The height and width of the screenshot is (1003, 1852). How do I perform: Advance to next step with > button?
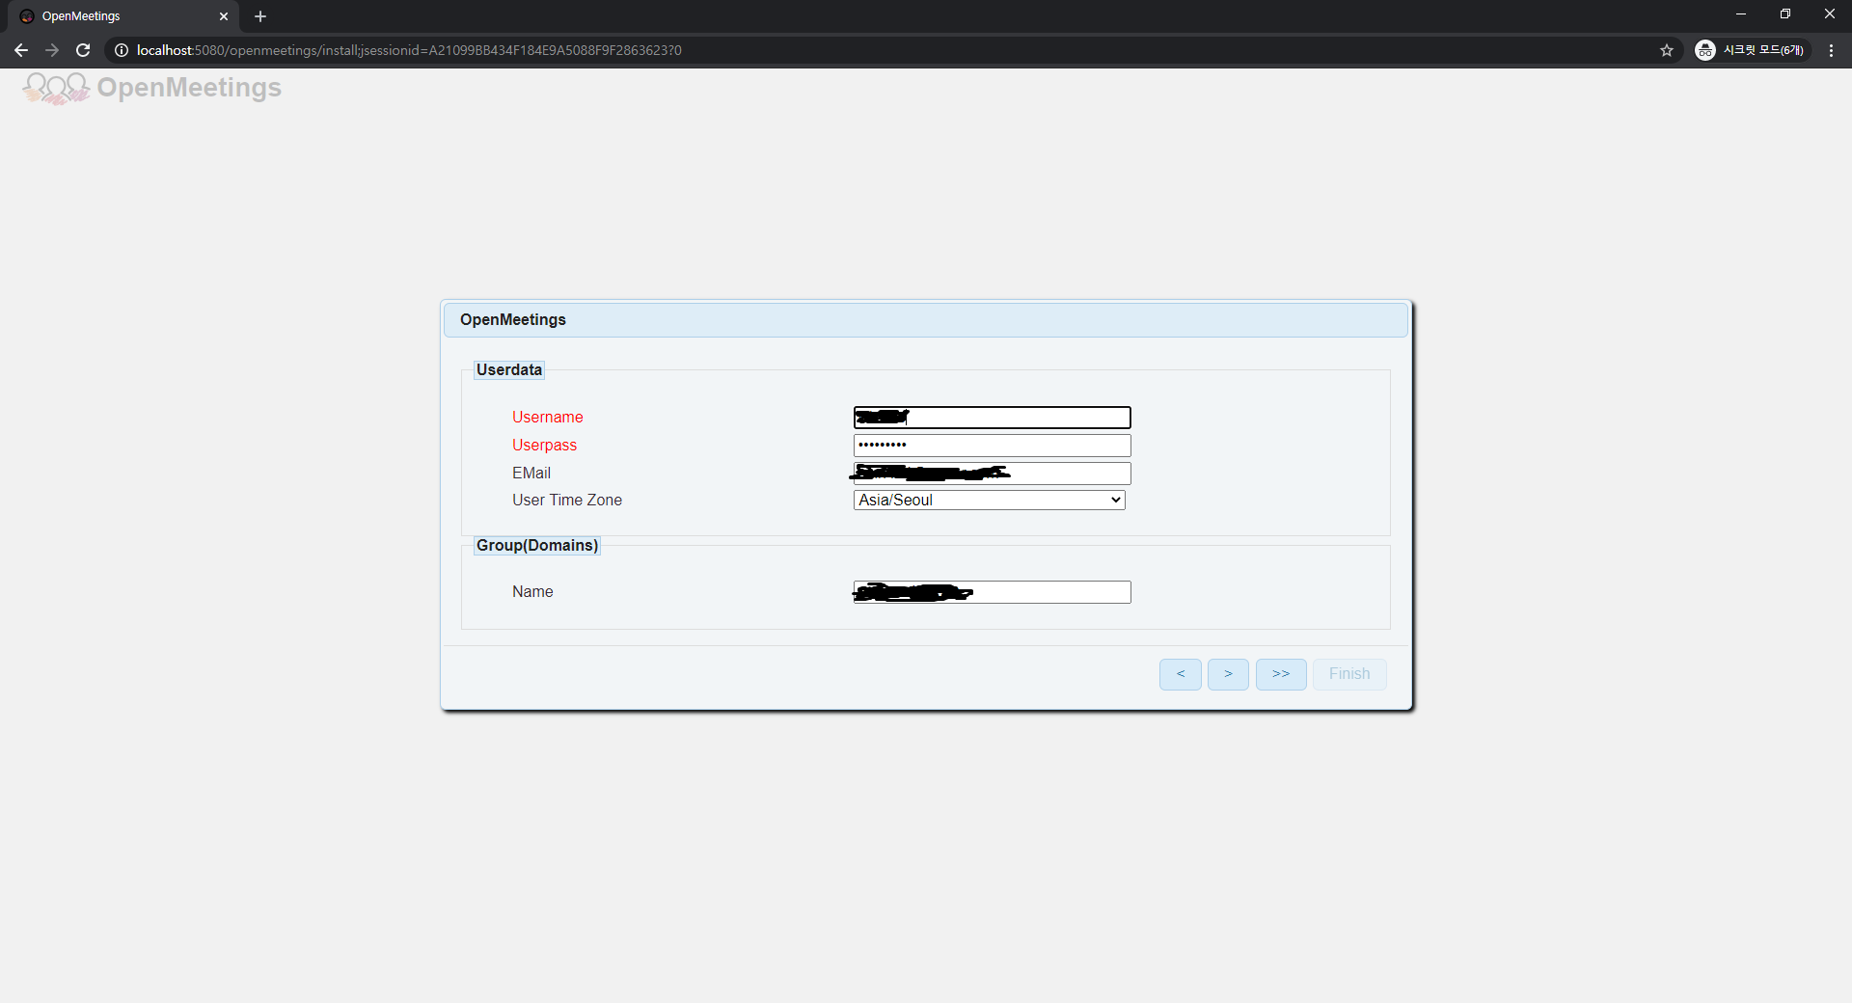[x=1228, y=674]
